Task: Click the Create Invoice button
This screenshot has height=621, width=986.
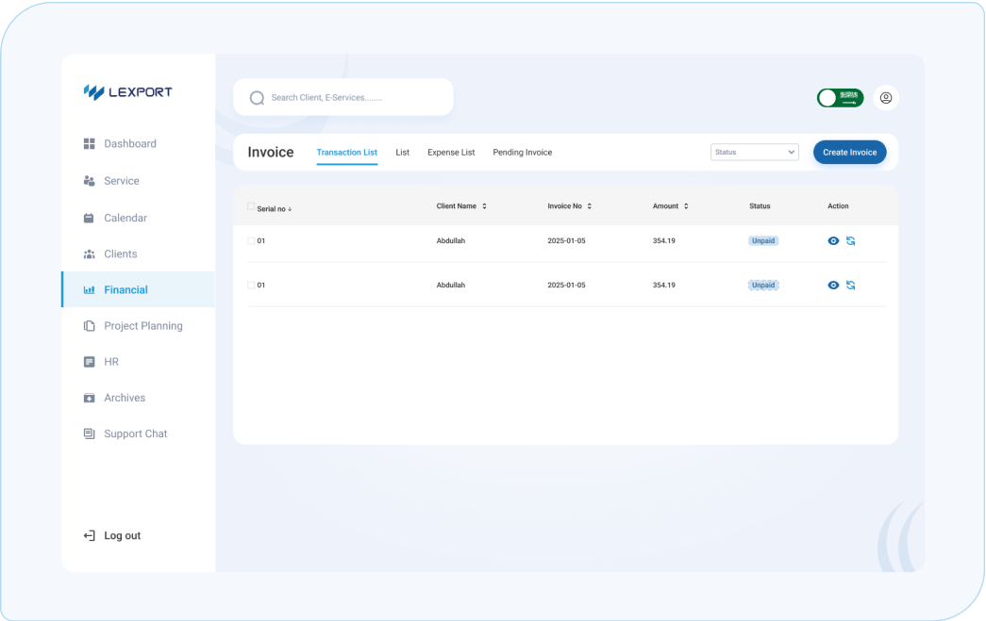Action: [849, 153]
